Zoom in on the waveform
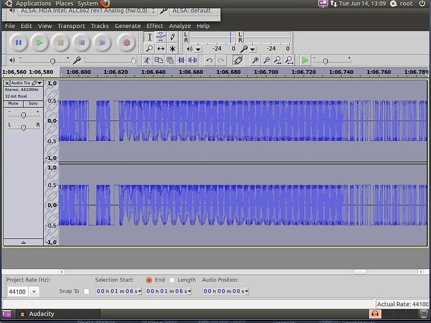Viewport: 431px width, 323px height. 255,60
